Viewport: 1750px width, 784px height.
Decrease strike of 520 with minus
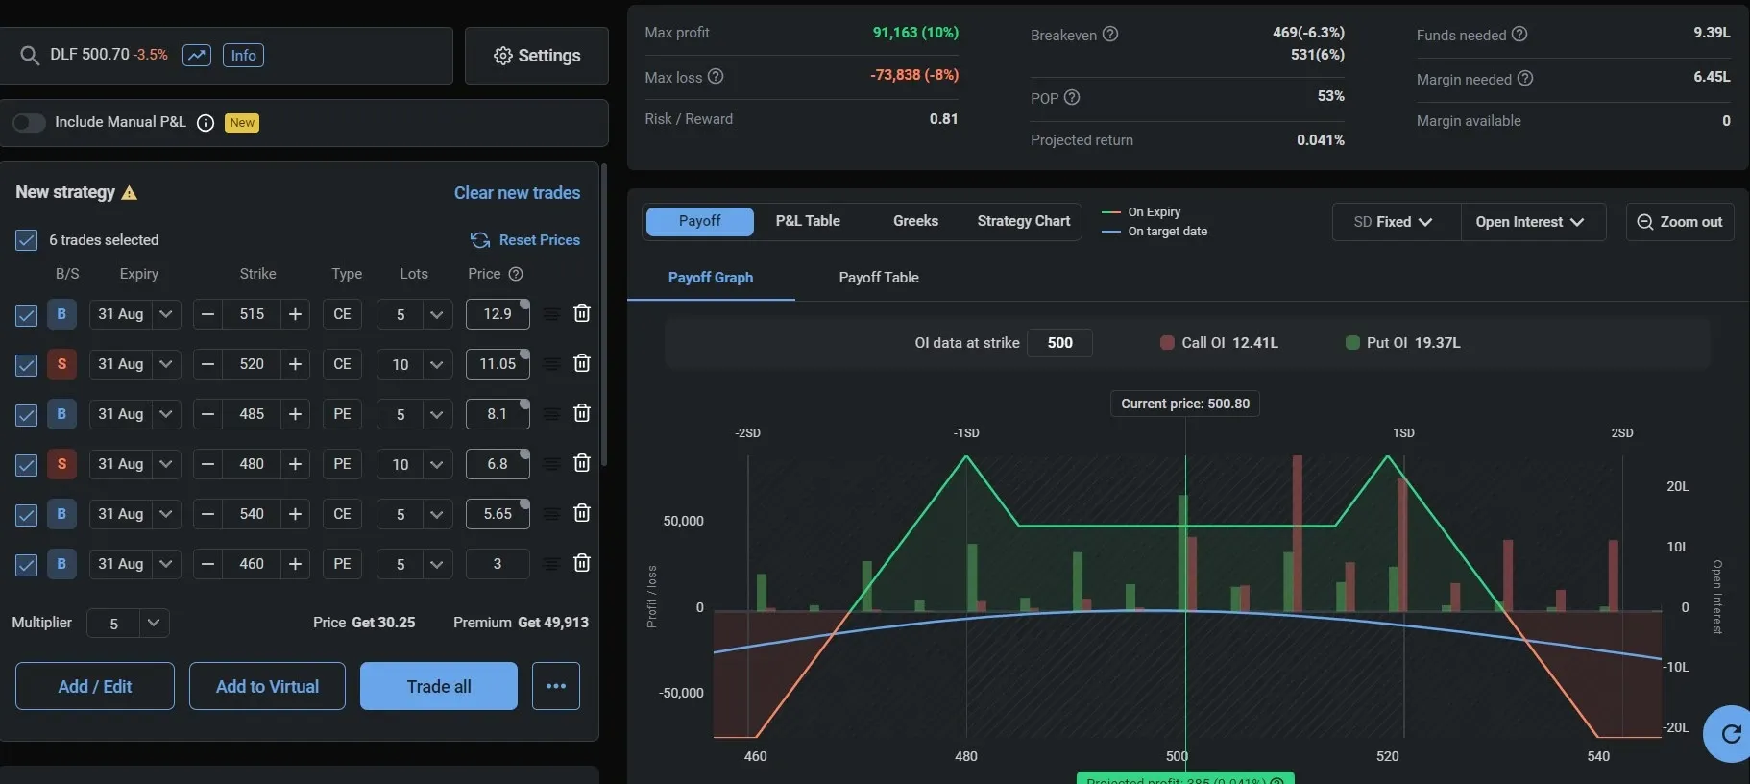point(207,364)
